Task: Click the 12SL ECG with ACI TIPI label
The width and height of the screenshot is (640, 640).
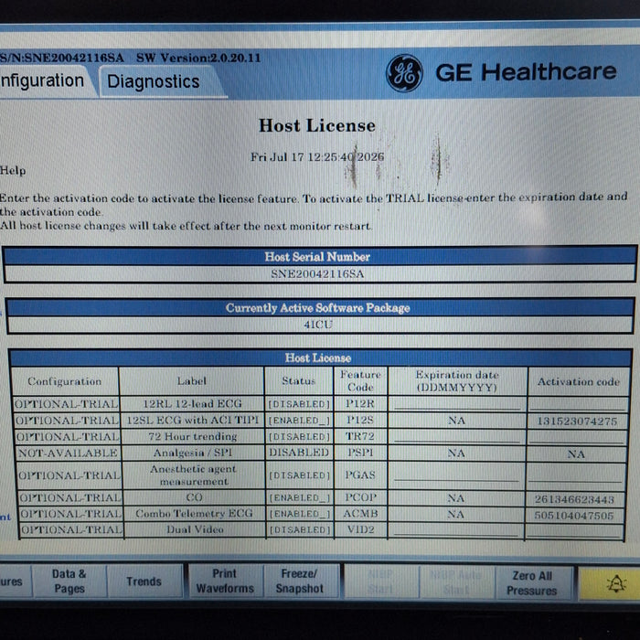Action: [193, 420]
